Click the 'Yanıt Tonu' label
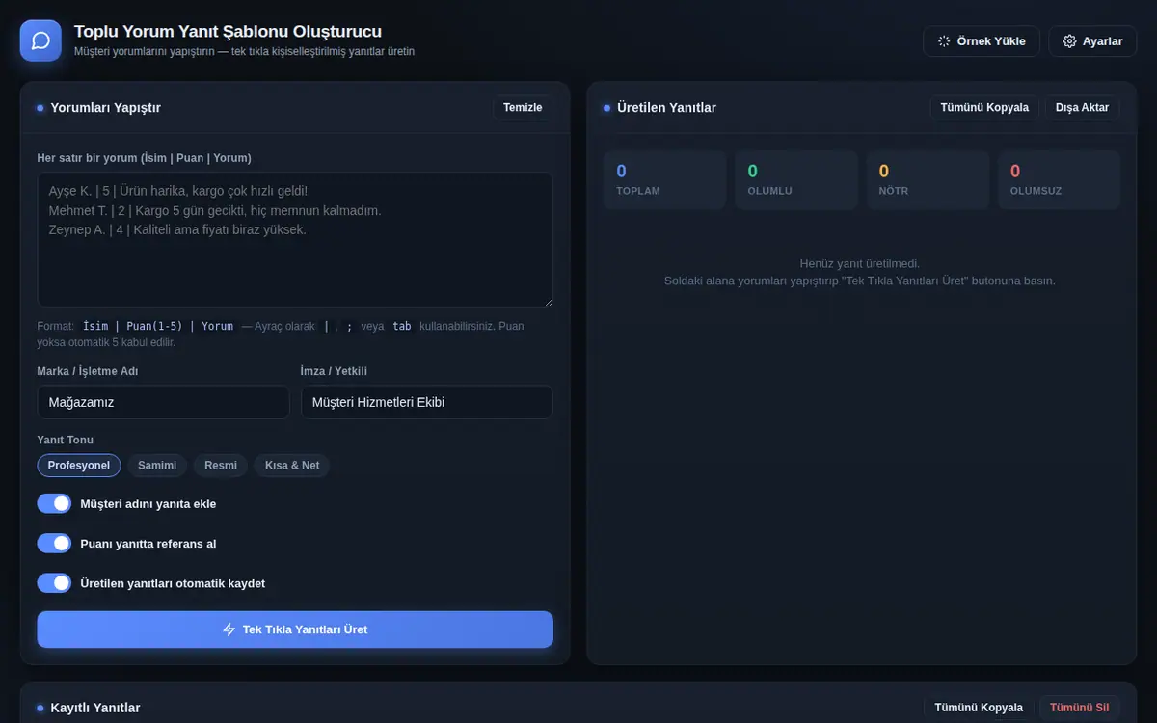 (66, 440)
